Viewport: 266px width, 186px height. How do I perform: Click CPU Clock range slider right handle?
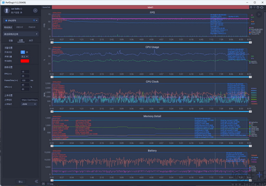pos(250,112)
